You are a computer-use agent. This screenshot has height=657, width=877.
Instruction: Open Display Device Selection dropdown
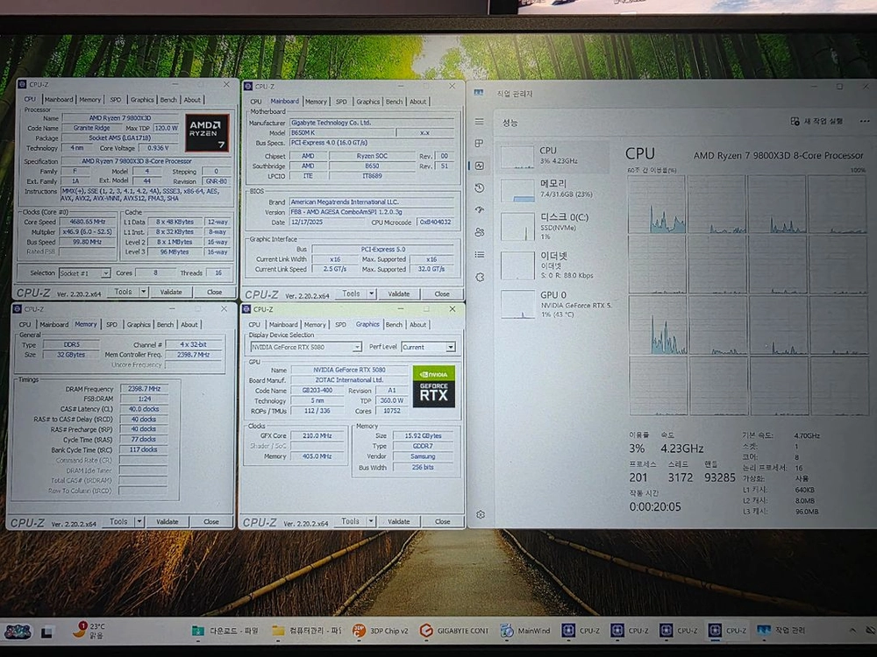click(x=305, y=347)
